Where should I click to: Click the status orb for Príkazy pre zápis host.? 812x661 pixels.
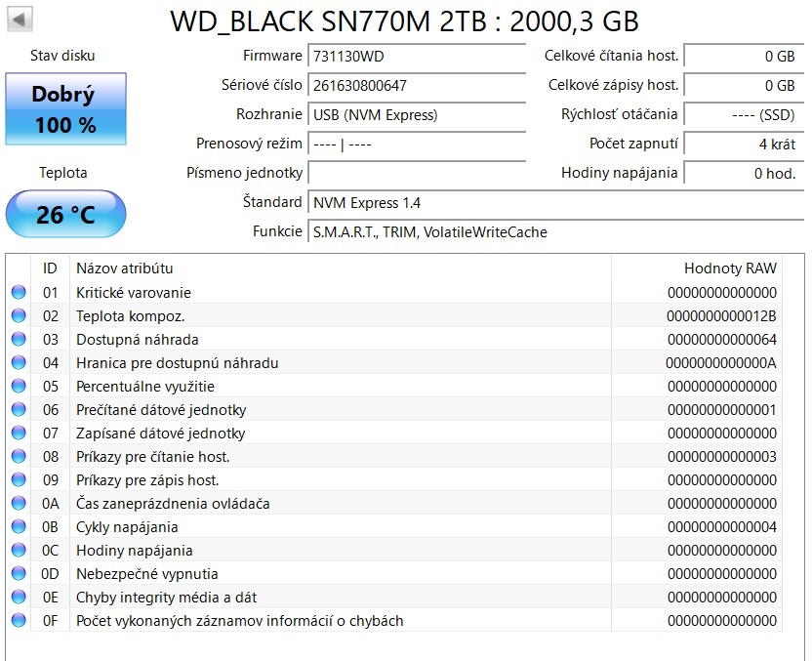point(19,479)
